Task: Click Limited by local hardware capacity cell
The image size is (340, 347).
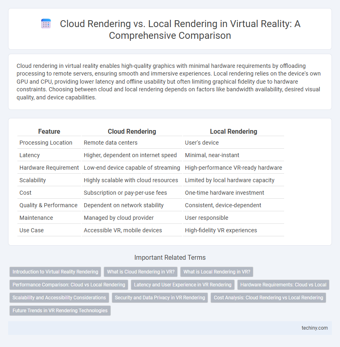Action: [234, 180]
